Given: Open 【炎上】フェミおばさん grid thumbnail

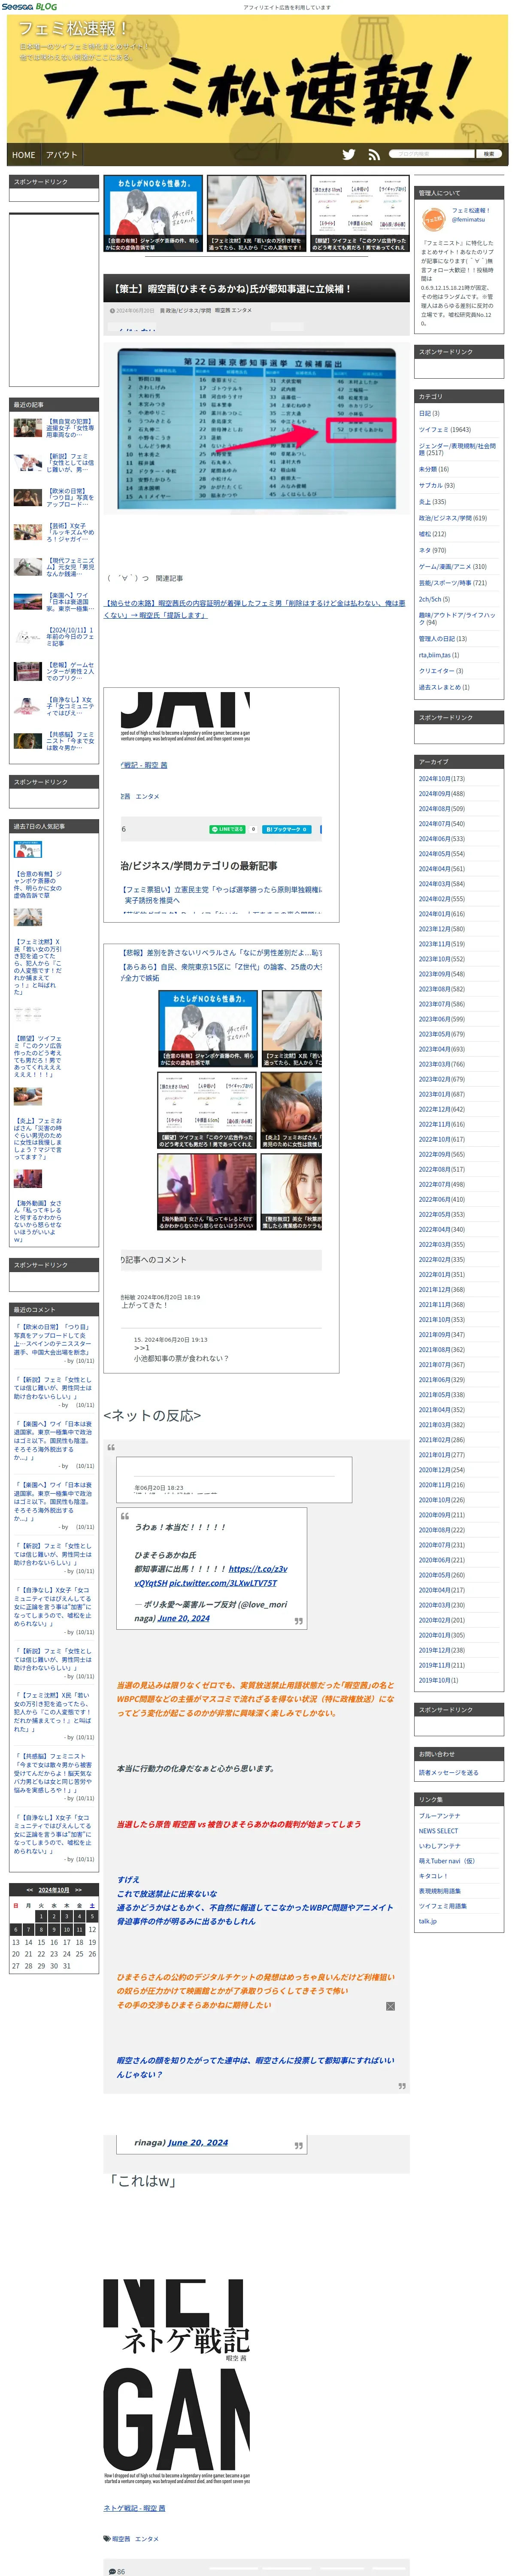Looking at the screenshot, I should [291, 1110].
